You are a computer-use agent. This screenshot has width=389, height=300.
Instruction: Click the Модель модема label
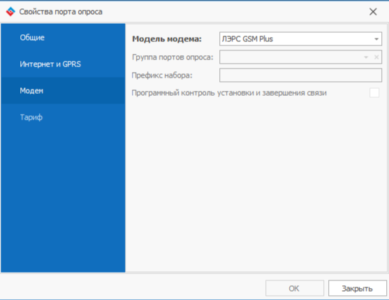[167, 39]
